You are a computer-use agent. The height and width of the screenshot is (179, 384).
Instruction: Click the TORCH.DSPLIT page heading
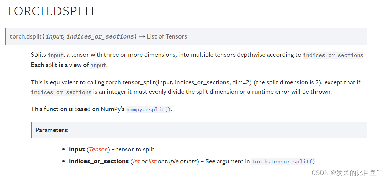pyautogui.click(x=51, y=11)
